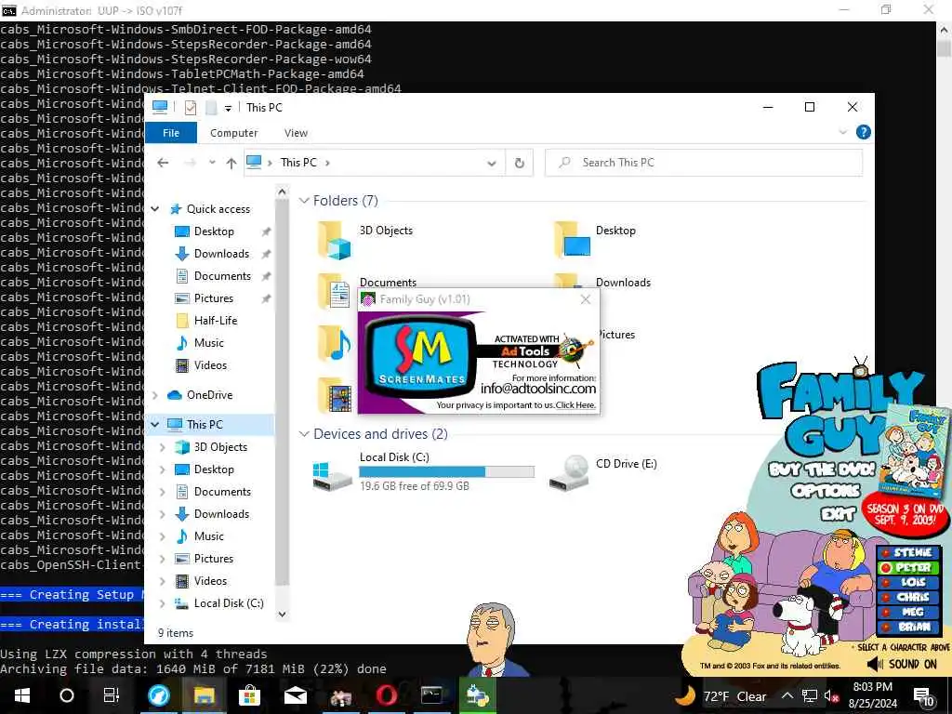Open Explorer Help question mark icon
952x714 pixels.
click(x=863, y=132)
